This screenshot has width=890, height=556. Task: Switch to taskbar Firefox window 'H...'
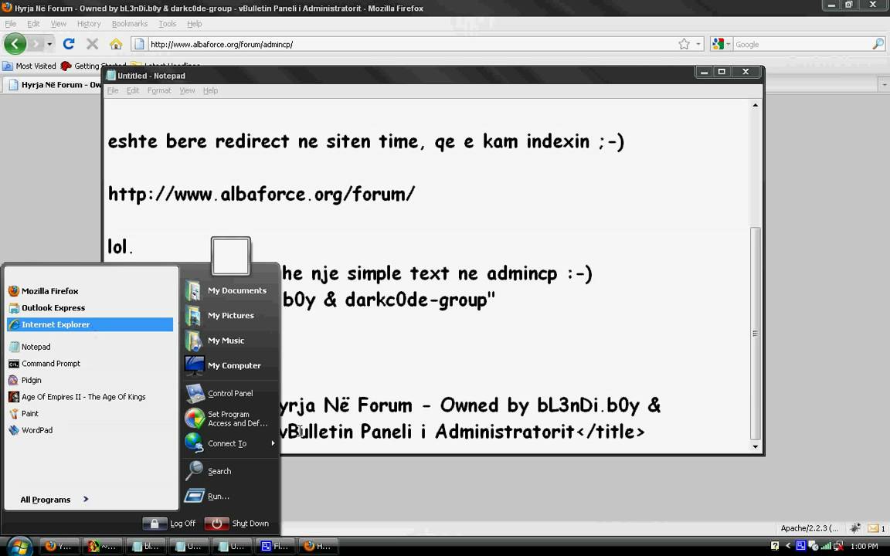coord(318,546)
